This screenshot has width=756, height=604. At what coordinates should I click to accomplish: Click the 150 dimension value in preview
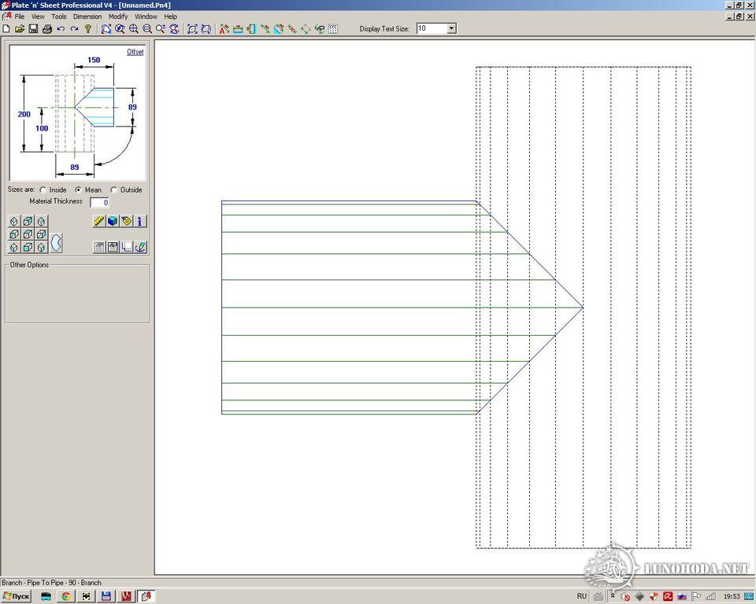pos(94,61)
